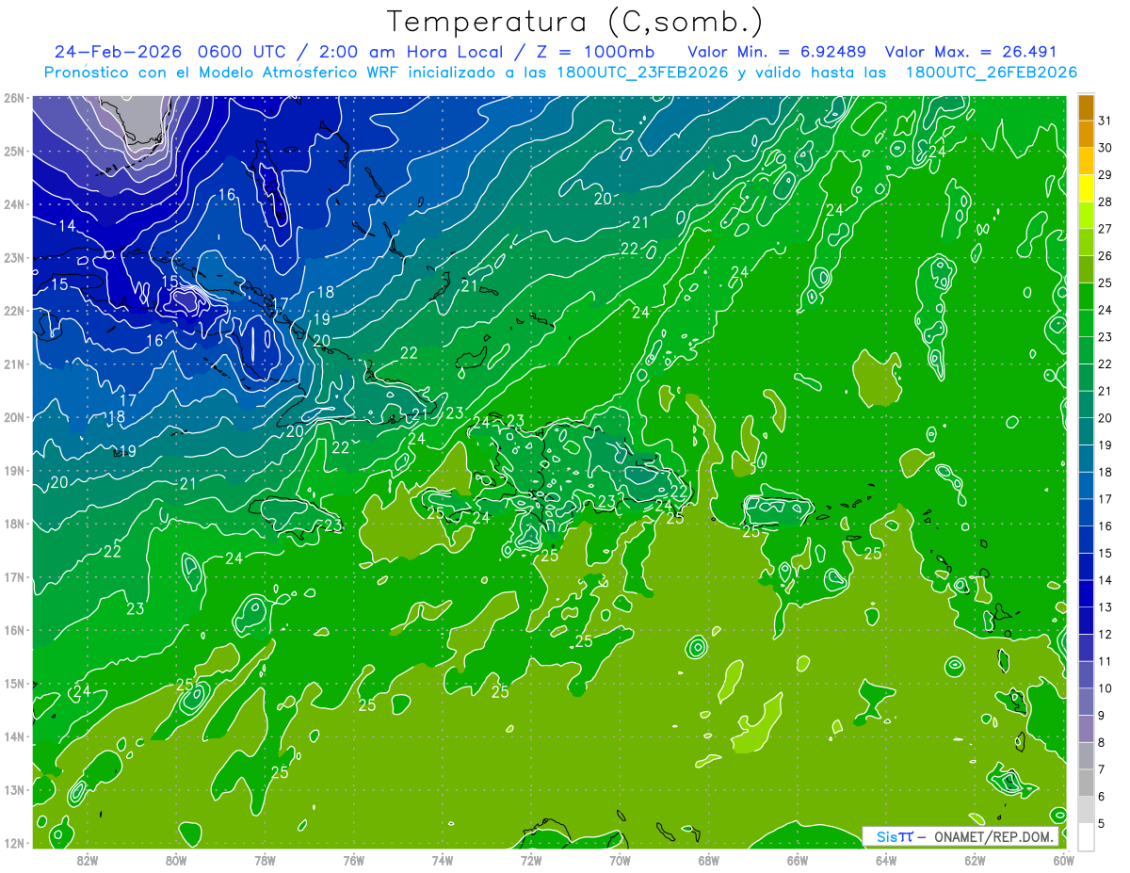Image resolution: width=1130 pixels, height=873 pixels.
Task: Click the '64W' longitude axis label
Action: (886, 860)
